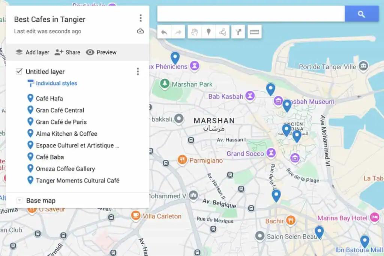Click Best Cafes in Tangier title
The image size is (384, 256).
50,19
